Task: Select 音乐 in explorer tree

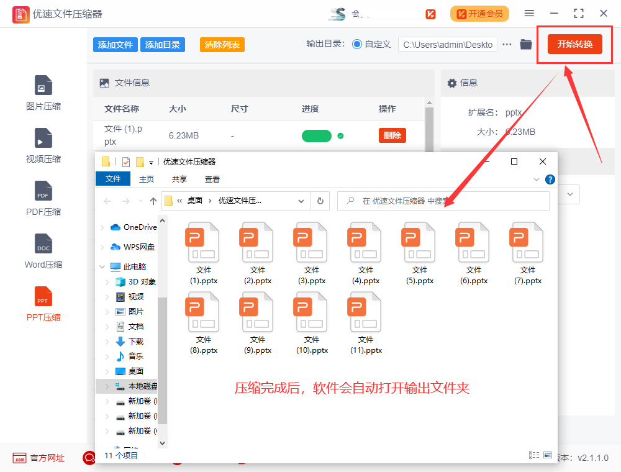Action: [135, 356]
